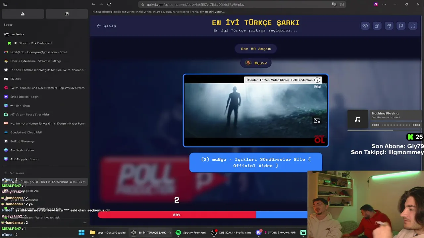
Task: Open the Gmail tab in sidebar
Action: 44,52
